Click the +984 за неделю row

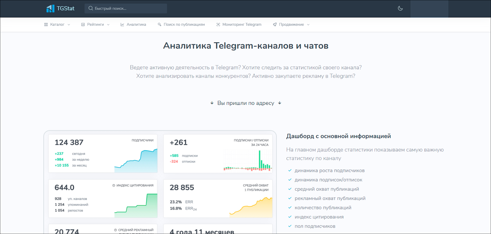click(x=72, y=159)
